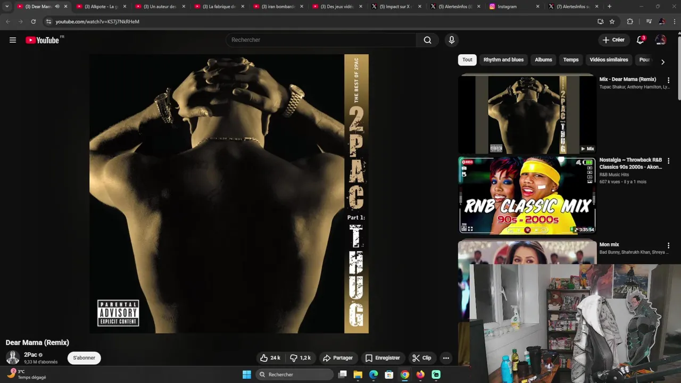Open Microsoft Edge from taskbar
This screenshot has width=681, height=383.
(x=373, y=374)
